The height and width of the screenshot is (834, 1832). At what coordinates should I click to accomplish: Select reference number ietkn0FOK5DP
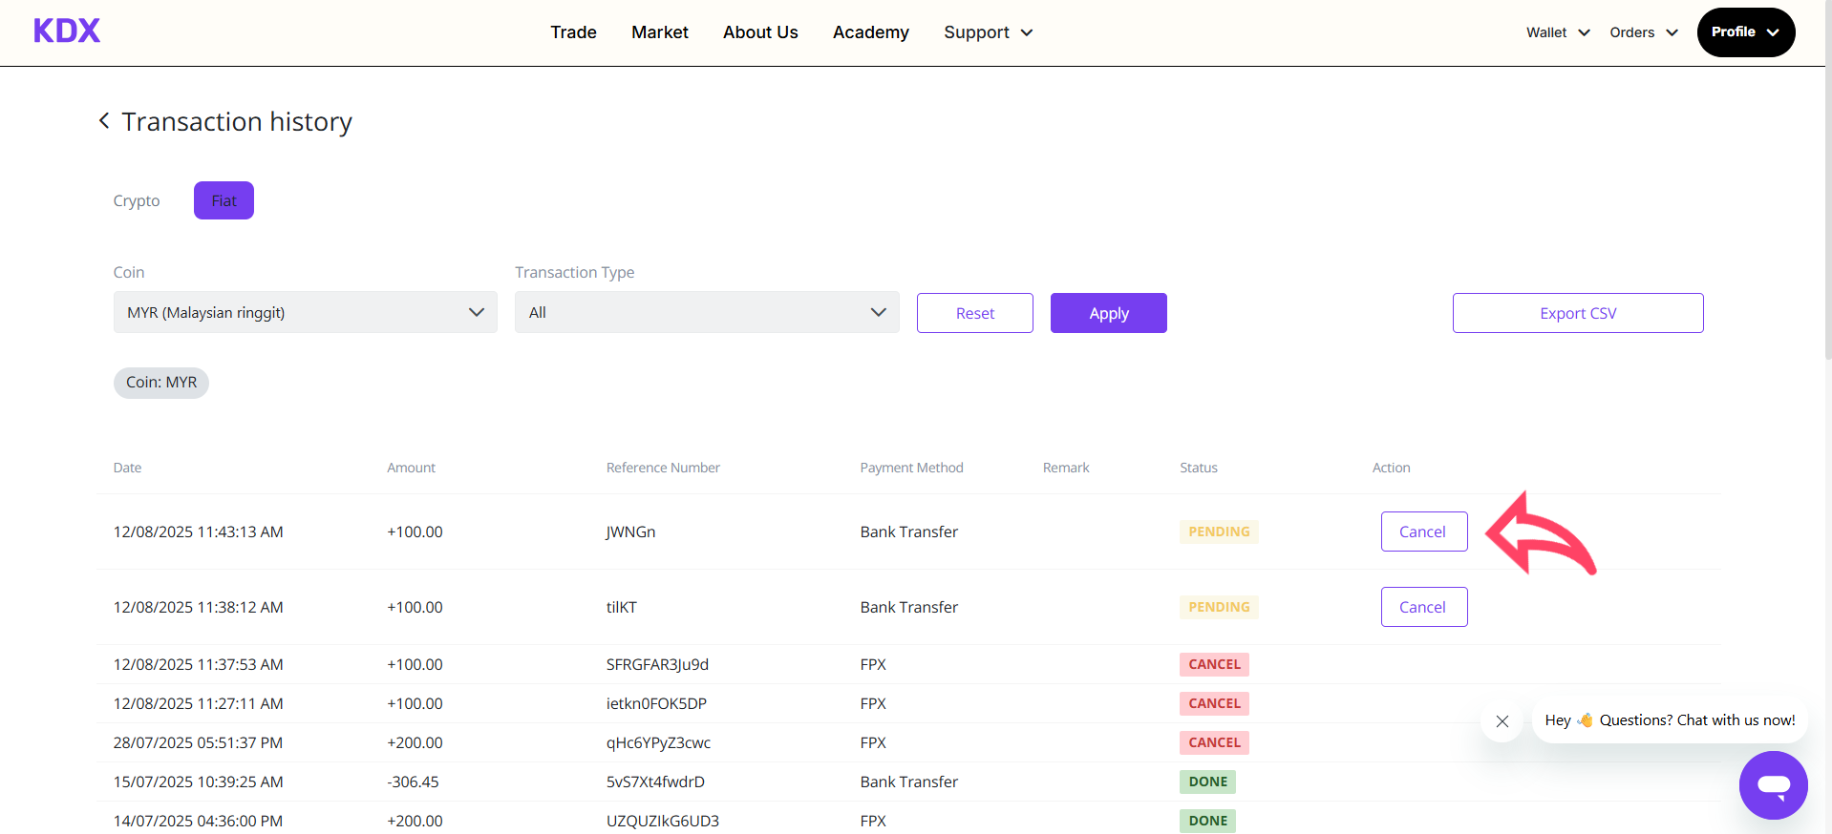point(656,703)
